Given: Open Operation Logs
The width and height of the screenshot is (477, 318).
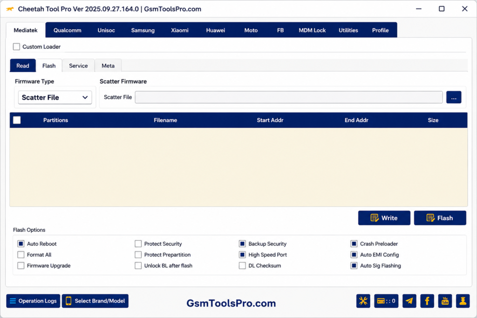Looking at the screenshot, I should [33, 301].
